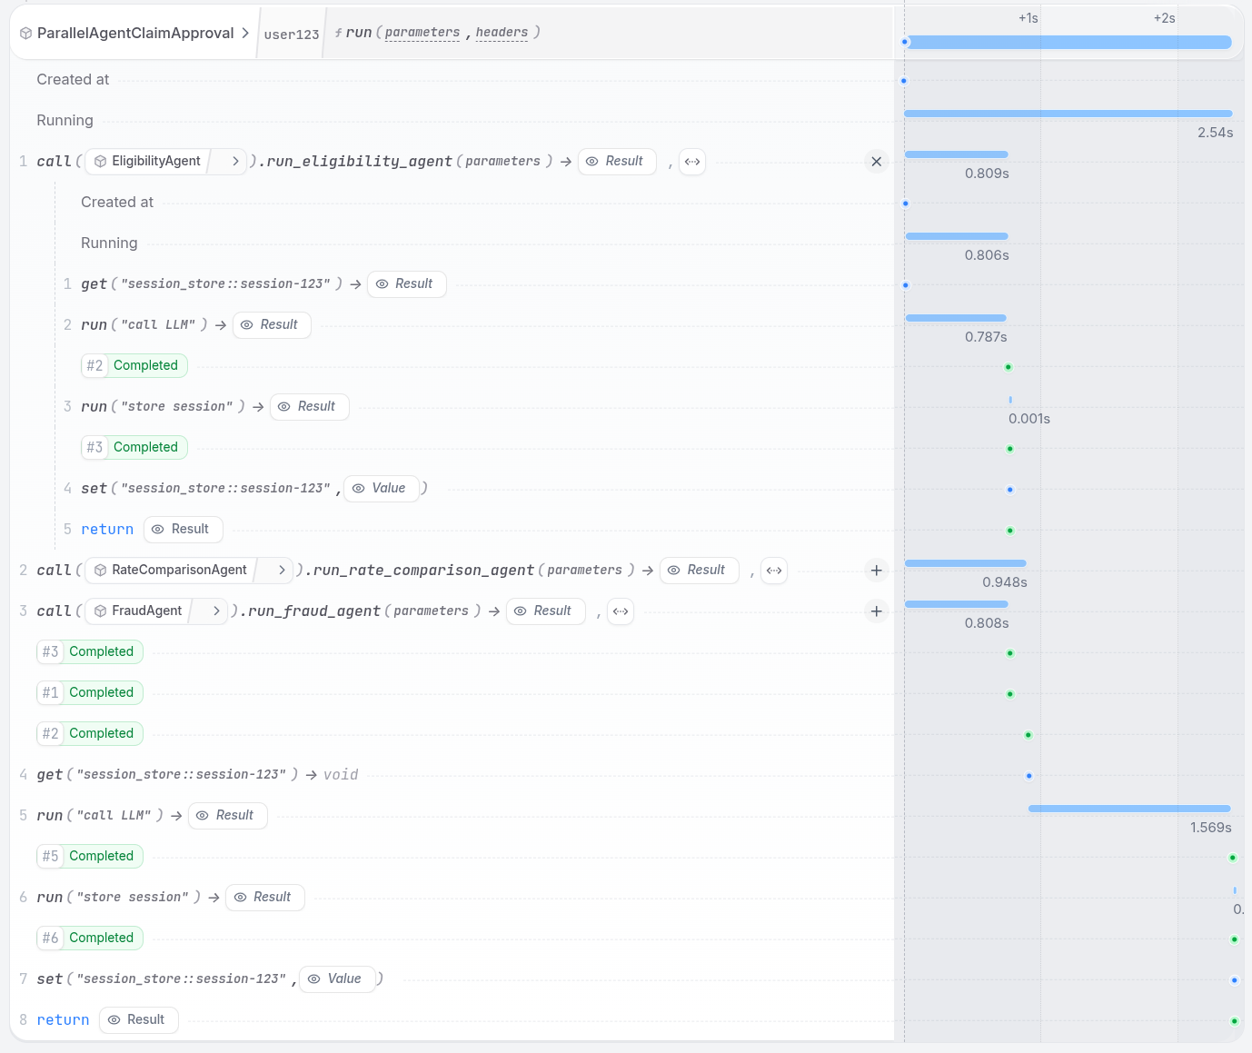The width and height of the screenshot is (1252, 1053).
Task: Click the 0.809s EligibilityAgent timeline bar
Action: (956, 154)
